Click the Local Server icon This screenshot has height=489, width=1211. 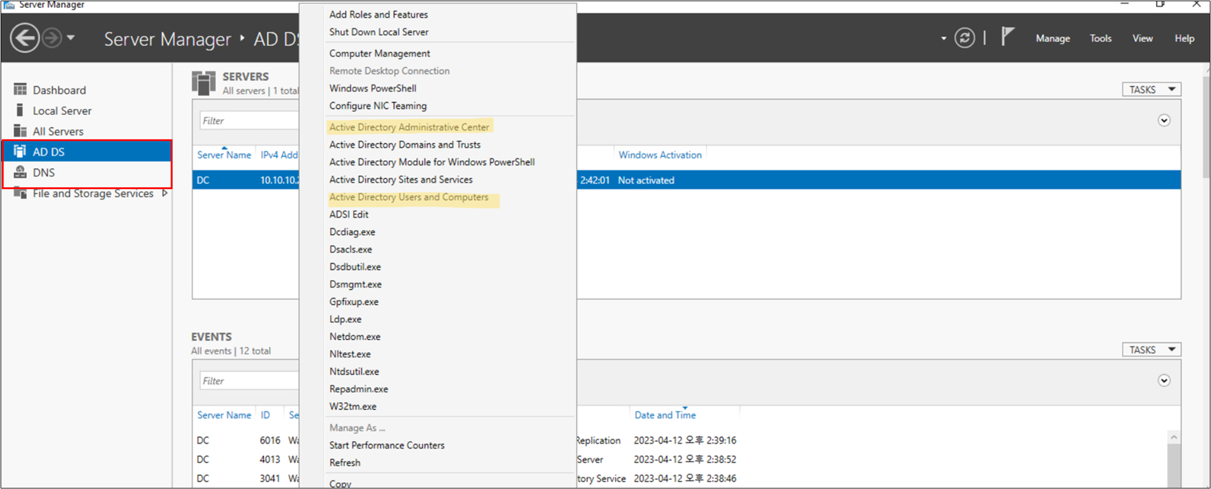20,110
